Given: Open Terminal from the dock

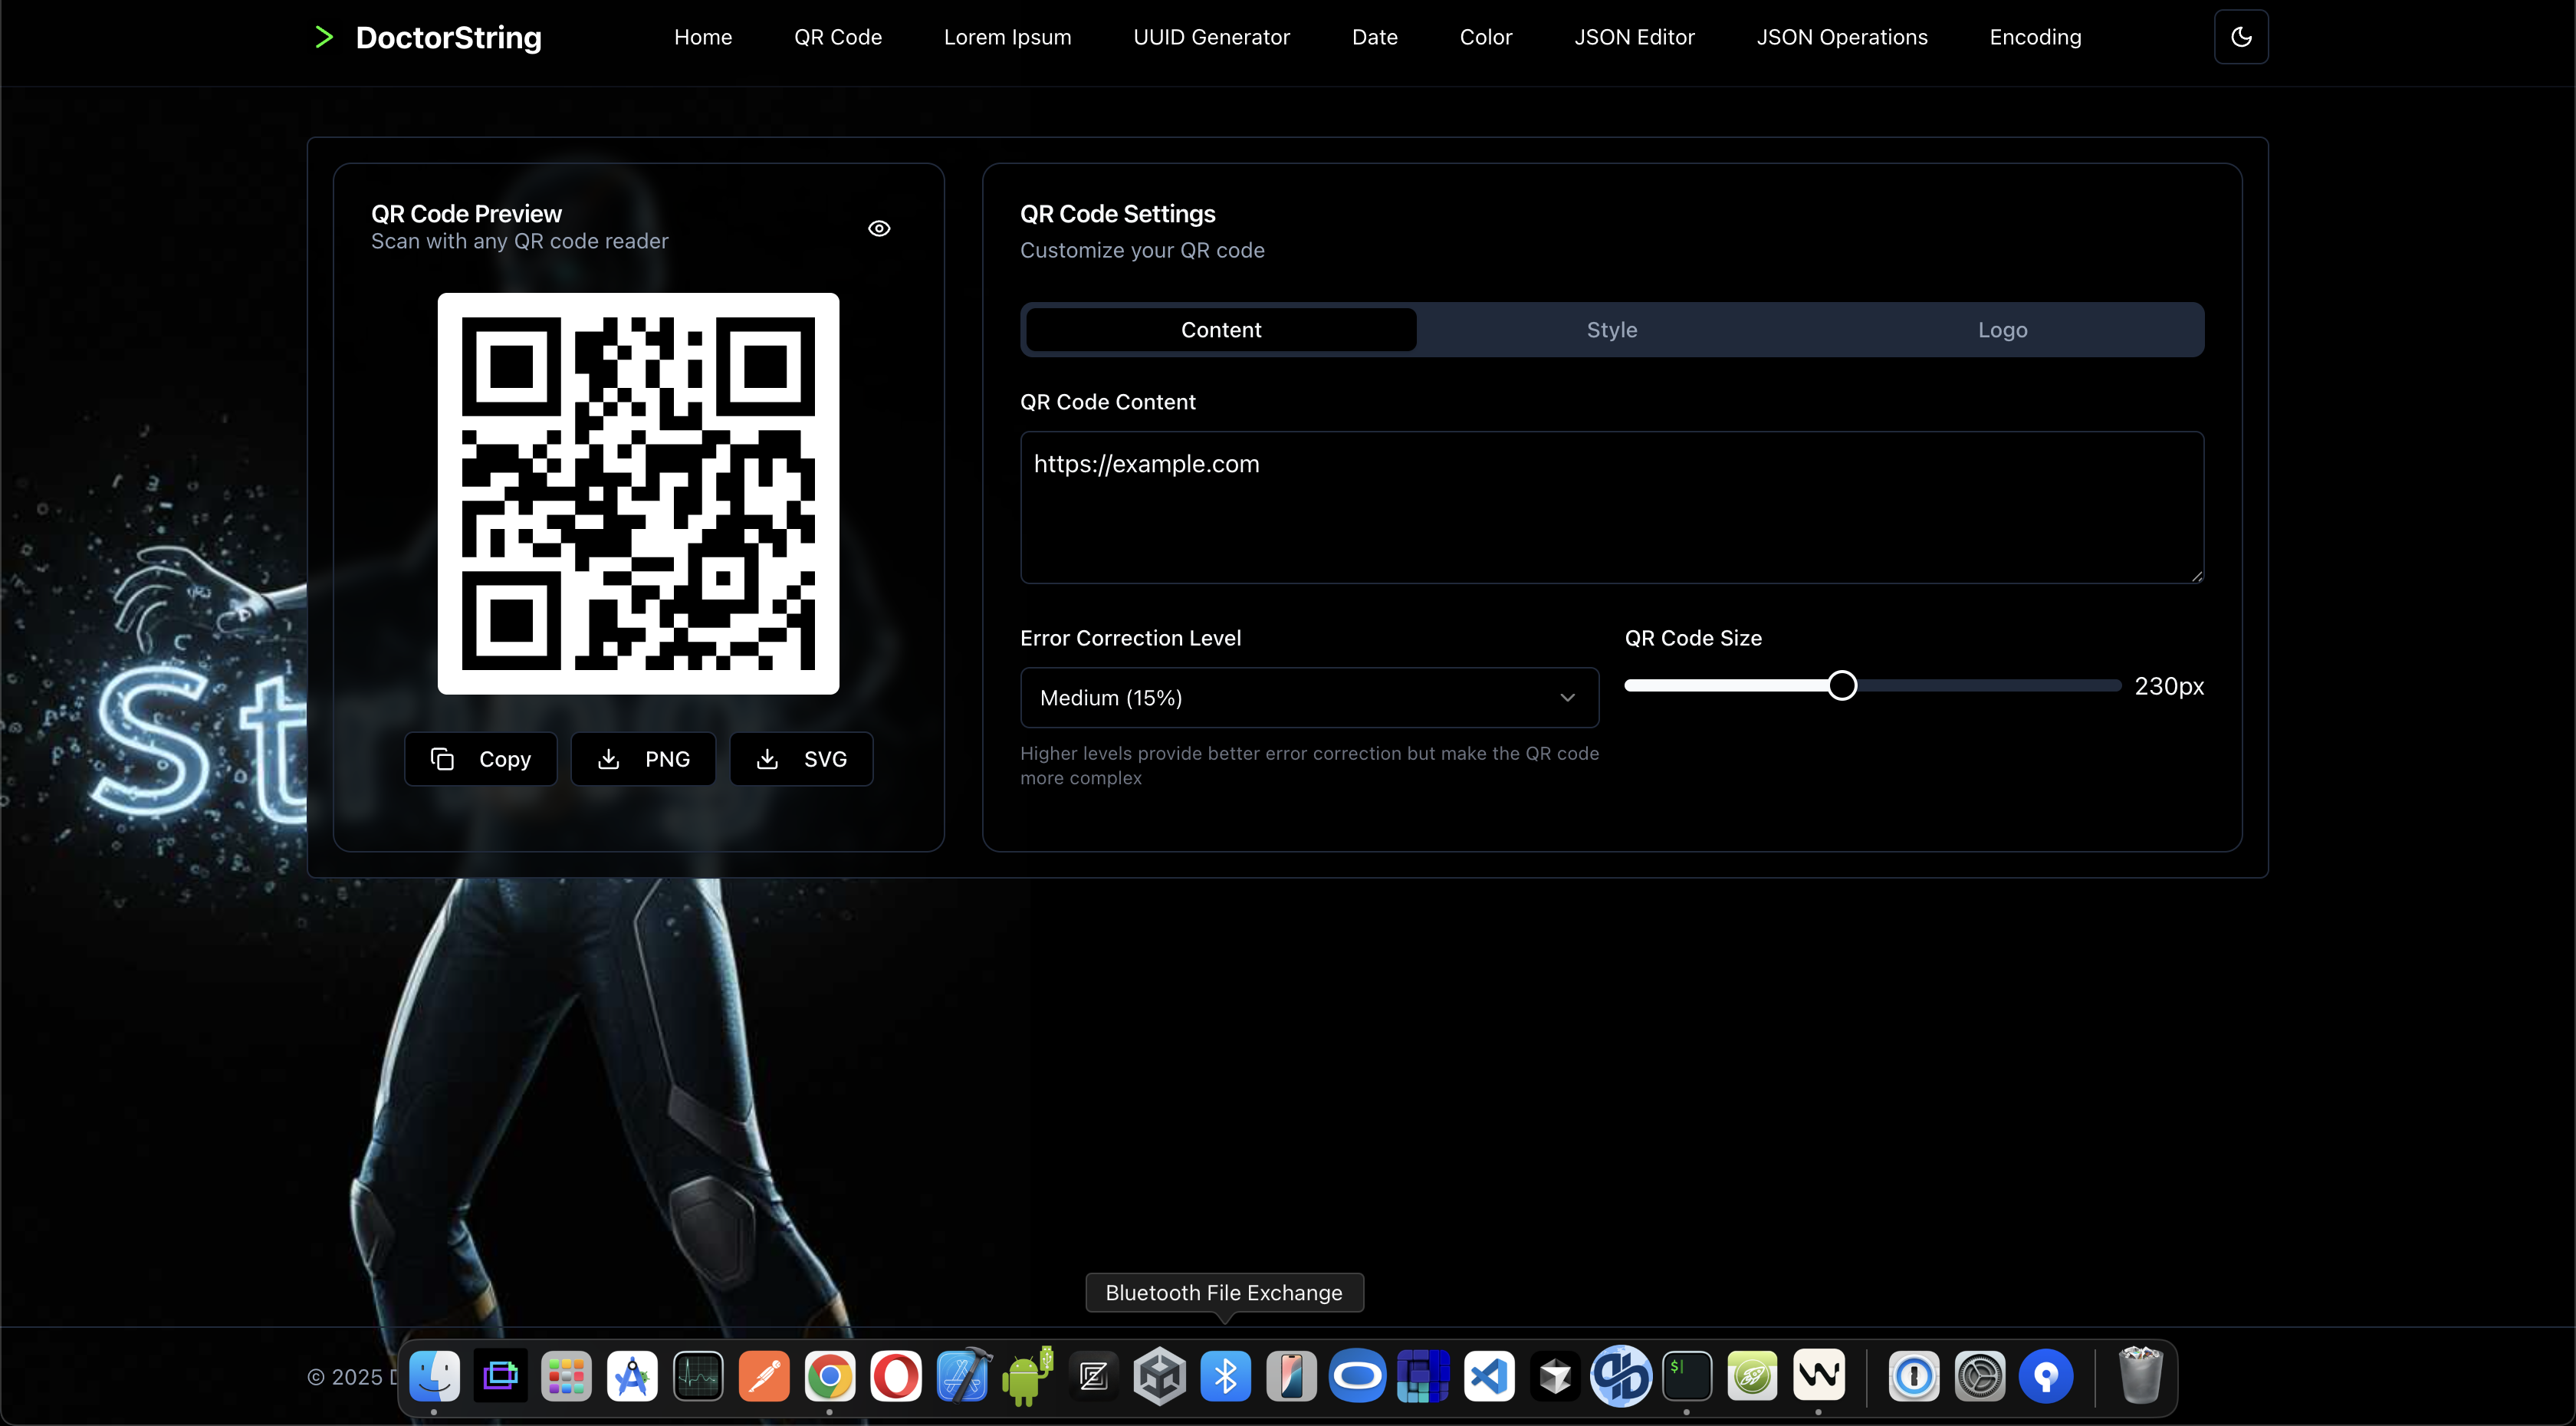Looking at the screenshot, I should pyautogui.click(x=1687, y=1377).
